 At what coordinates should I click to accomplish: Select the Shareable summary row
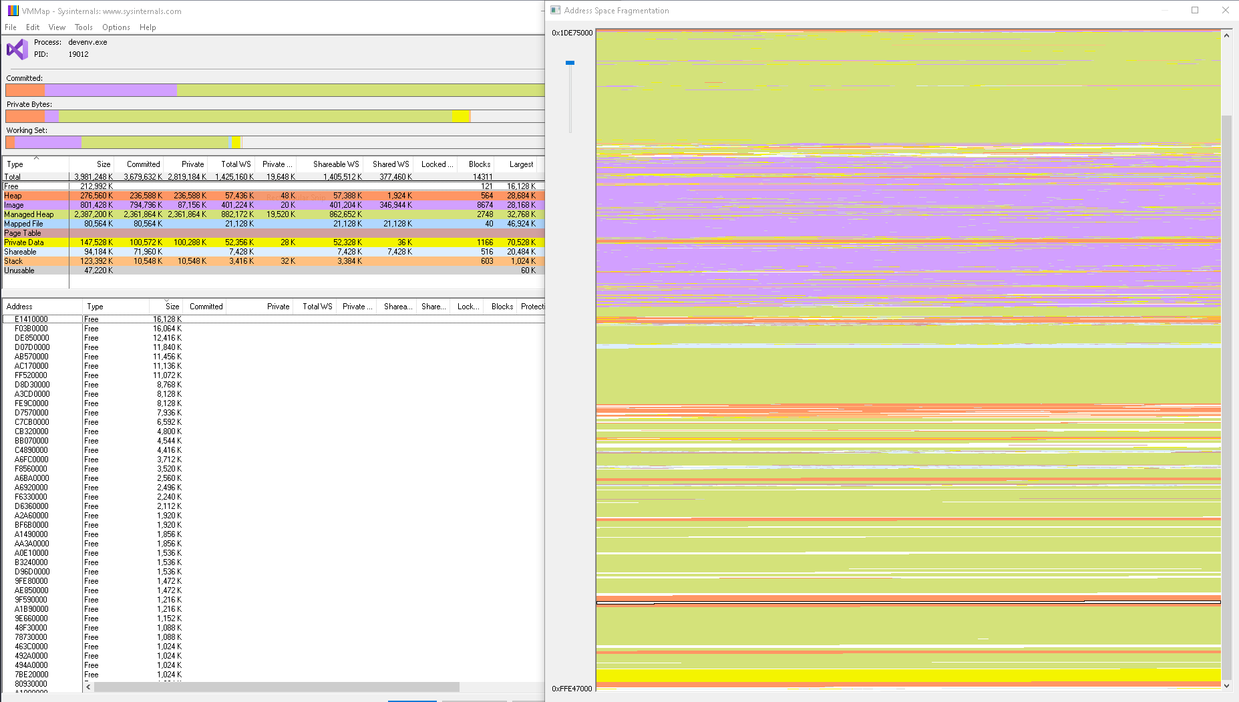click(x=274, y=252)
